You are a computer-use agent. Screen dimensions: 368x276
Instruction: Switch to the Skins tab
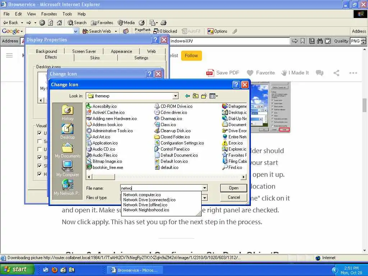95,58
